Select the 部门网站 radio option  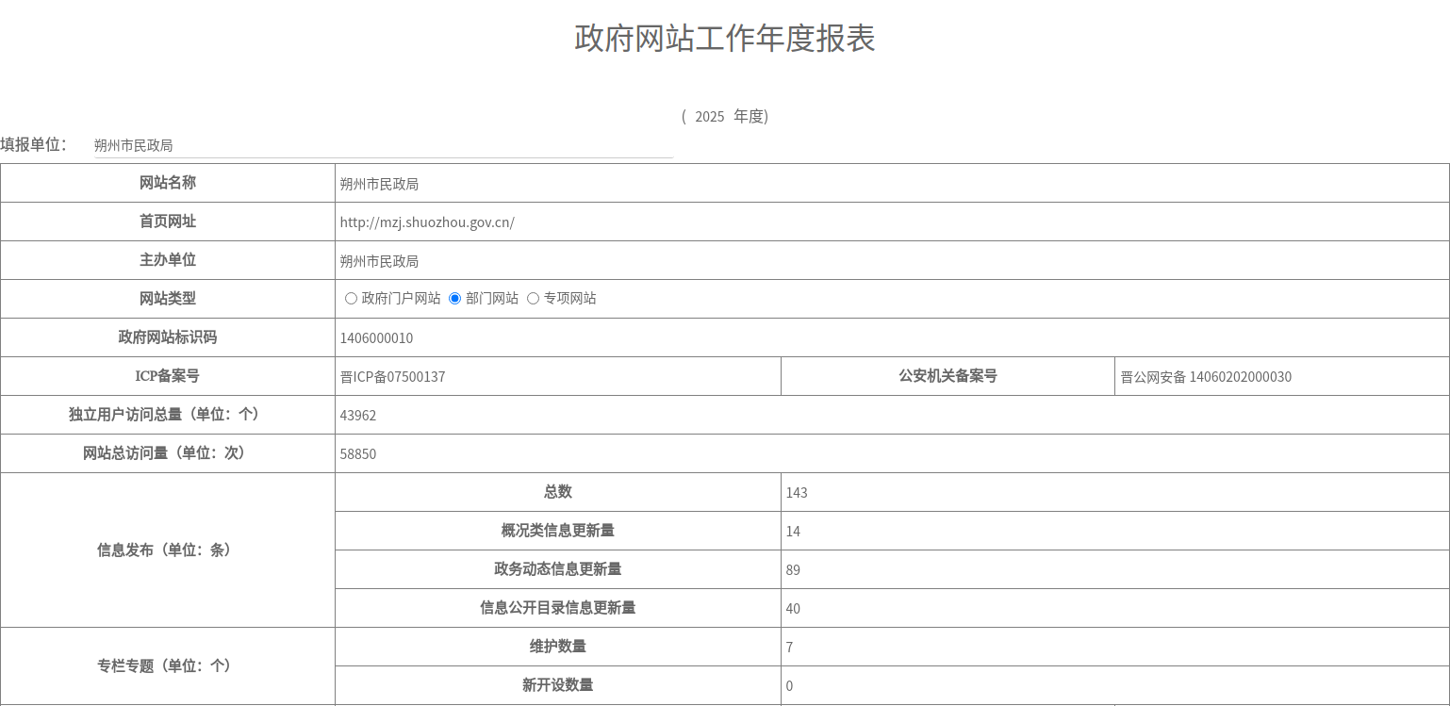pos(454,299)
